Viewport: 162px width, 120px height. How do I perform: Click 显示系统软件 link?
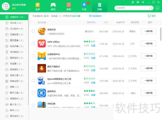(x=95, y=16)
